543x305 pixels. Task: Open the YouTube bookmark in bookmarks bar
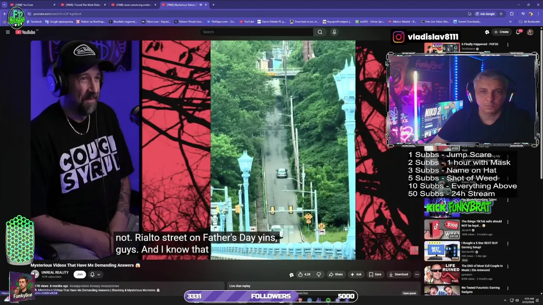click(x=246, y=22)
